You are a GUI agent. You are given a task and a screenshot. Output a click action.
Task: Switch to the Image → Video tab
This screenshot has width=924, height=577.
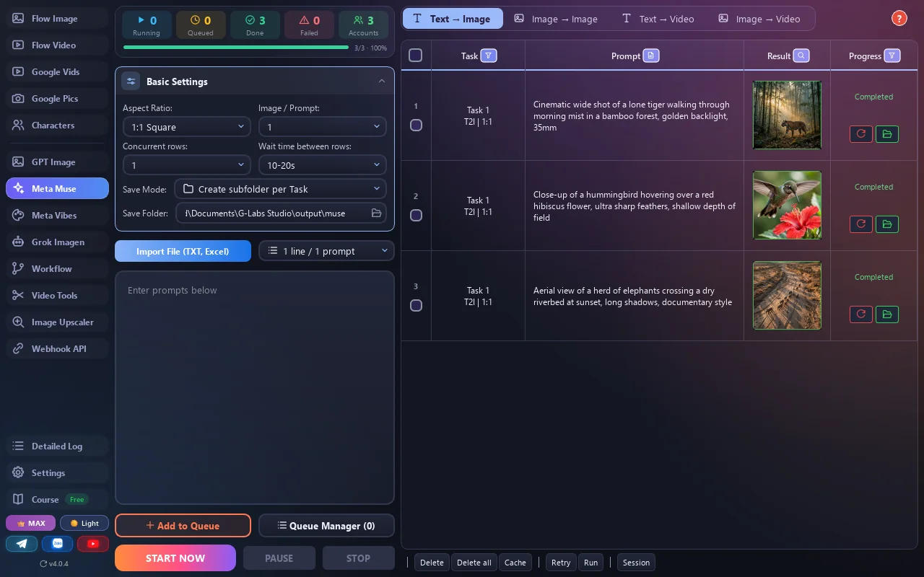[x=759, y=19]
